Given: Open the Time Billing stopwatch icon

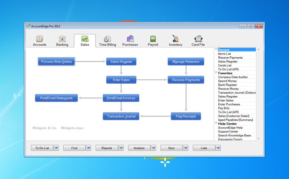Looking at the screenshot, I should (x=107, y=39).
